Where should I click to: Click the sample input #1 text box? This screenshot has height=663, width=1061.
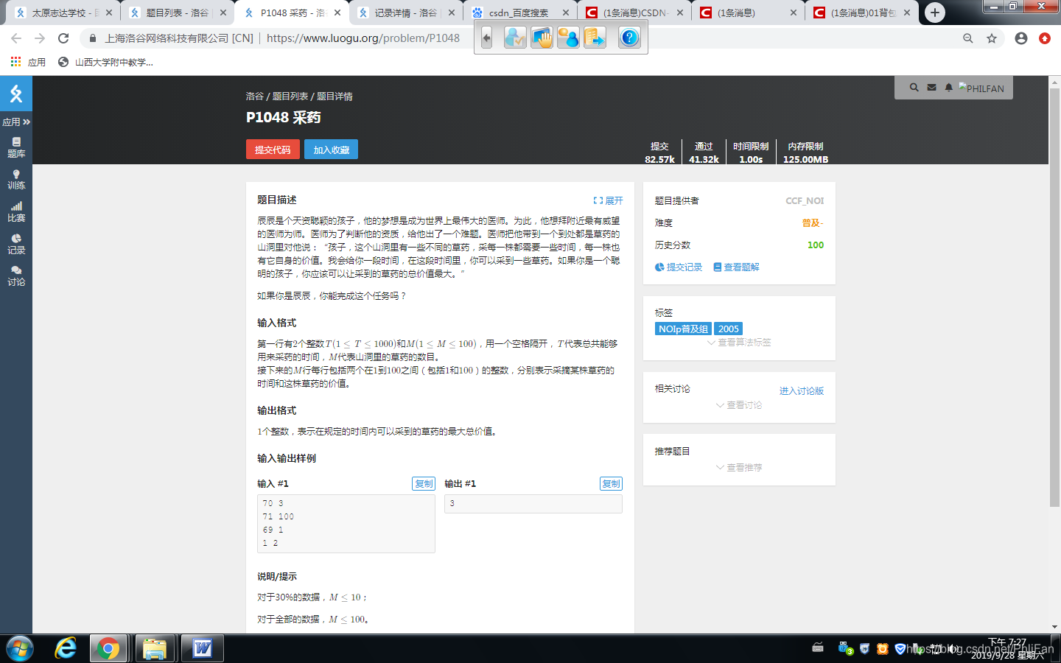pyautogui.click(x=346, y=524)
